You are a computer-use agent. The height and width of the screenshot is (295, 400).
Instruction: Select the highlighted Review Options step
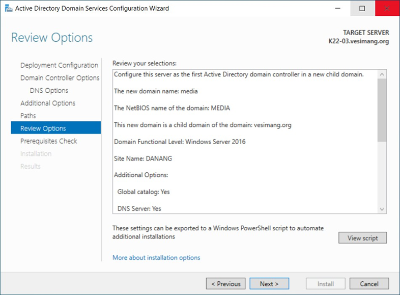coord(56,128)
